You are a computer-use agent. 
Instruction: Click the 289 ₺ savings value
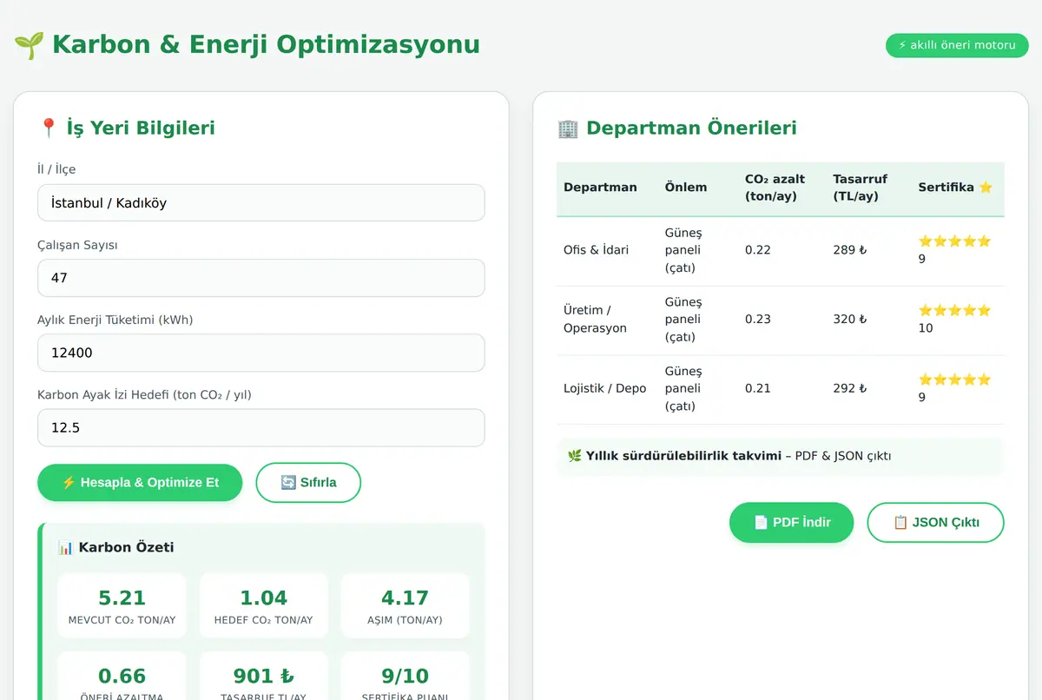click(850, 250)
